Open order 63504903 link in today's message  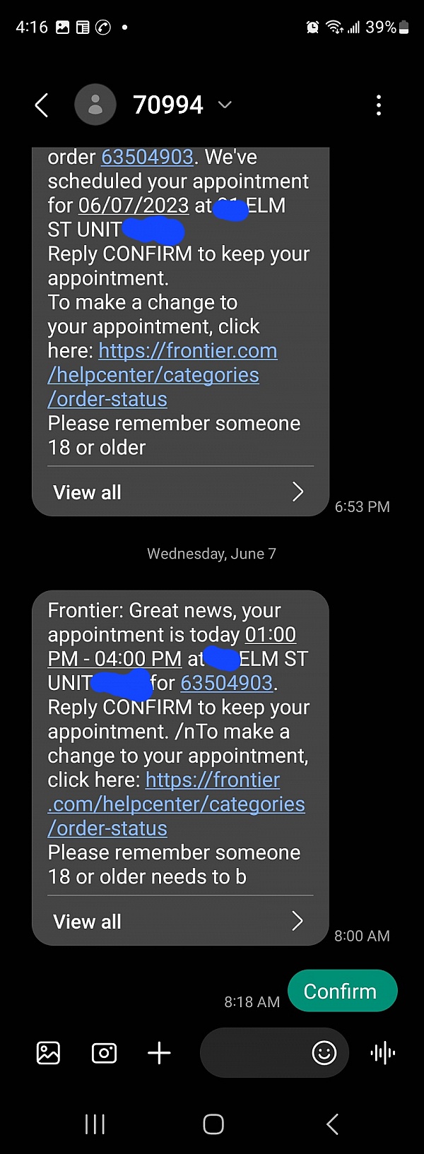tap(227, 683)
